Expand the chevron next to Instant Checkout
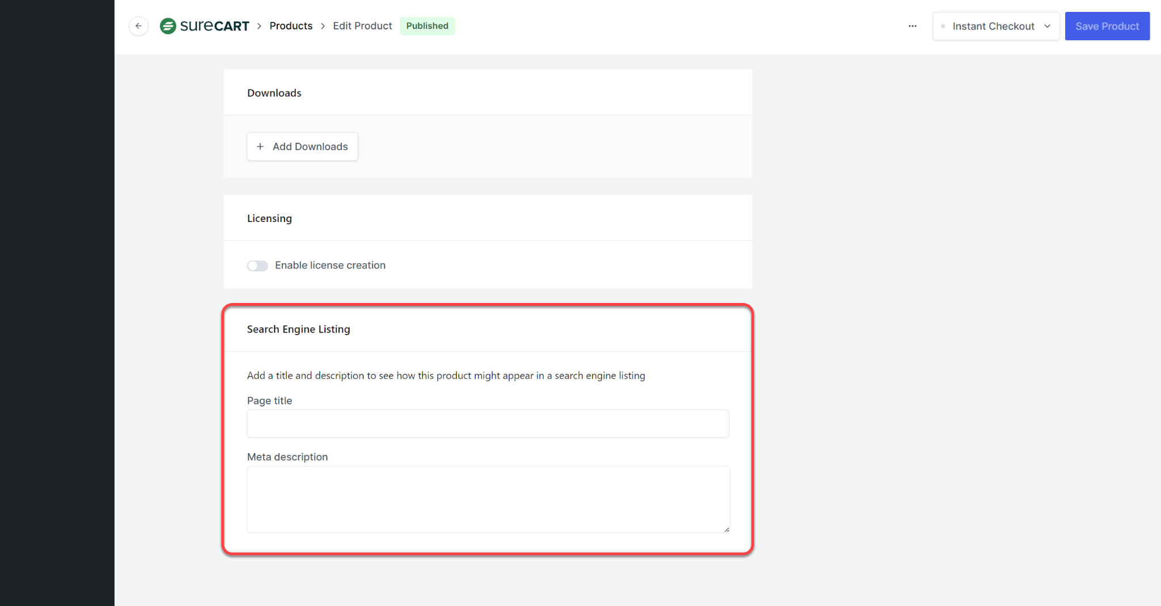This screenshot has width=1161, height=606. click(1046, 26)
